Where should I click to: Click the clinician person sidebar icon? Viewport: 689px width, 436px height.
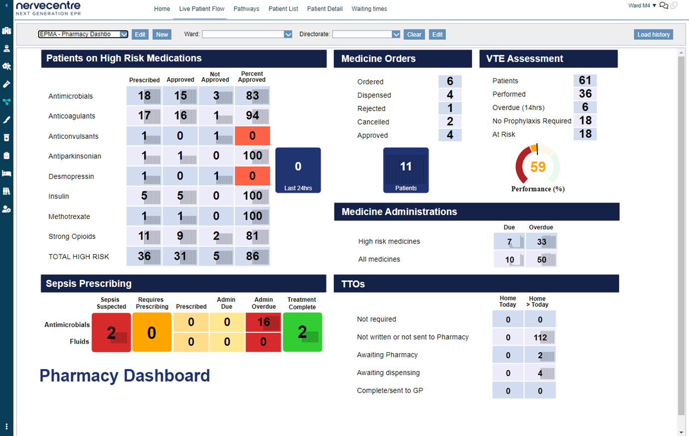coord(6,48)
